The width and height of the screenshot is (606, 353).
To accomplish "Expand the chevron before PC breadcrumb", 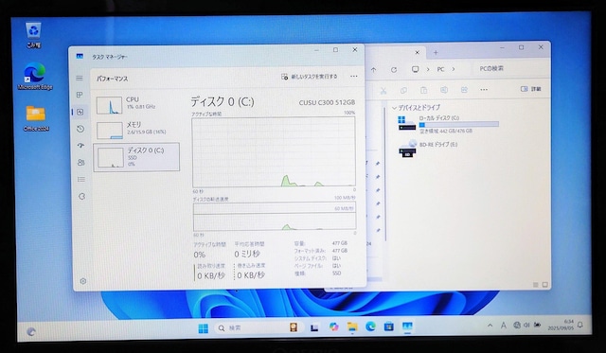I will pyautogui.click(x=428, y=69).
